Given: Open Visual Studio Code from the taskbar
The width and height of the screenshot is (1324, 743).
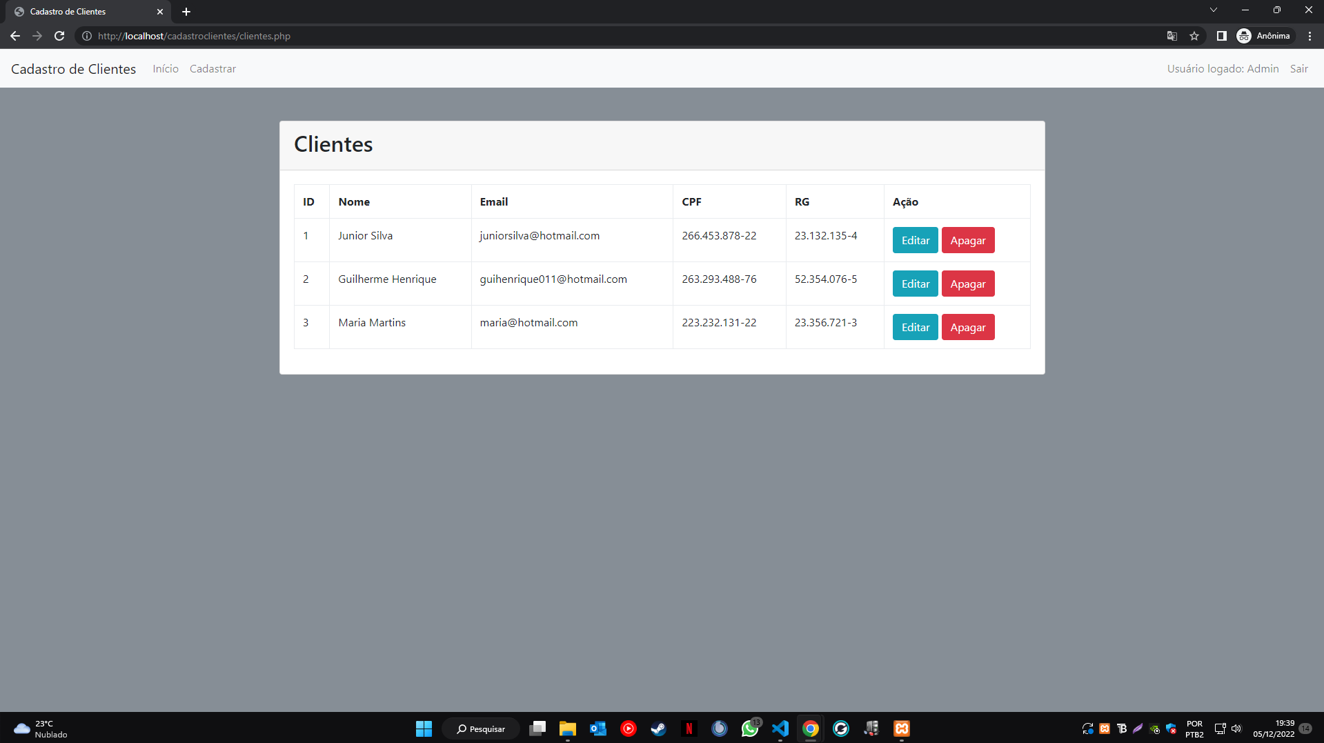Looking at the screenshot, I should (780, 729).
